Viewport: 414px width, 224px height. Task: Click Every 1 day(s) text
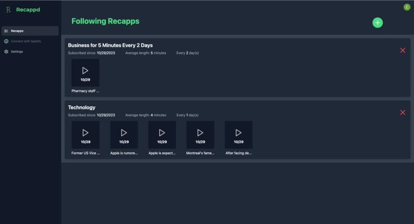pos(187,115)
